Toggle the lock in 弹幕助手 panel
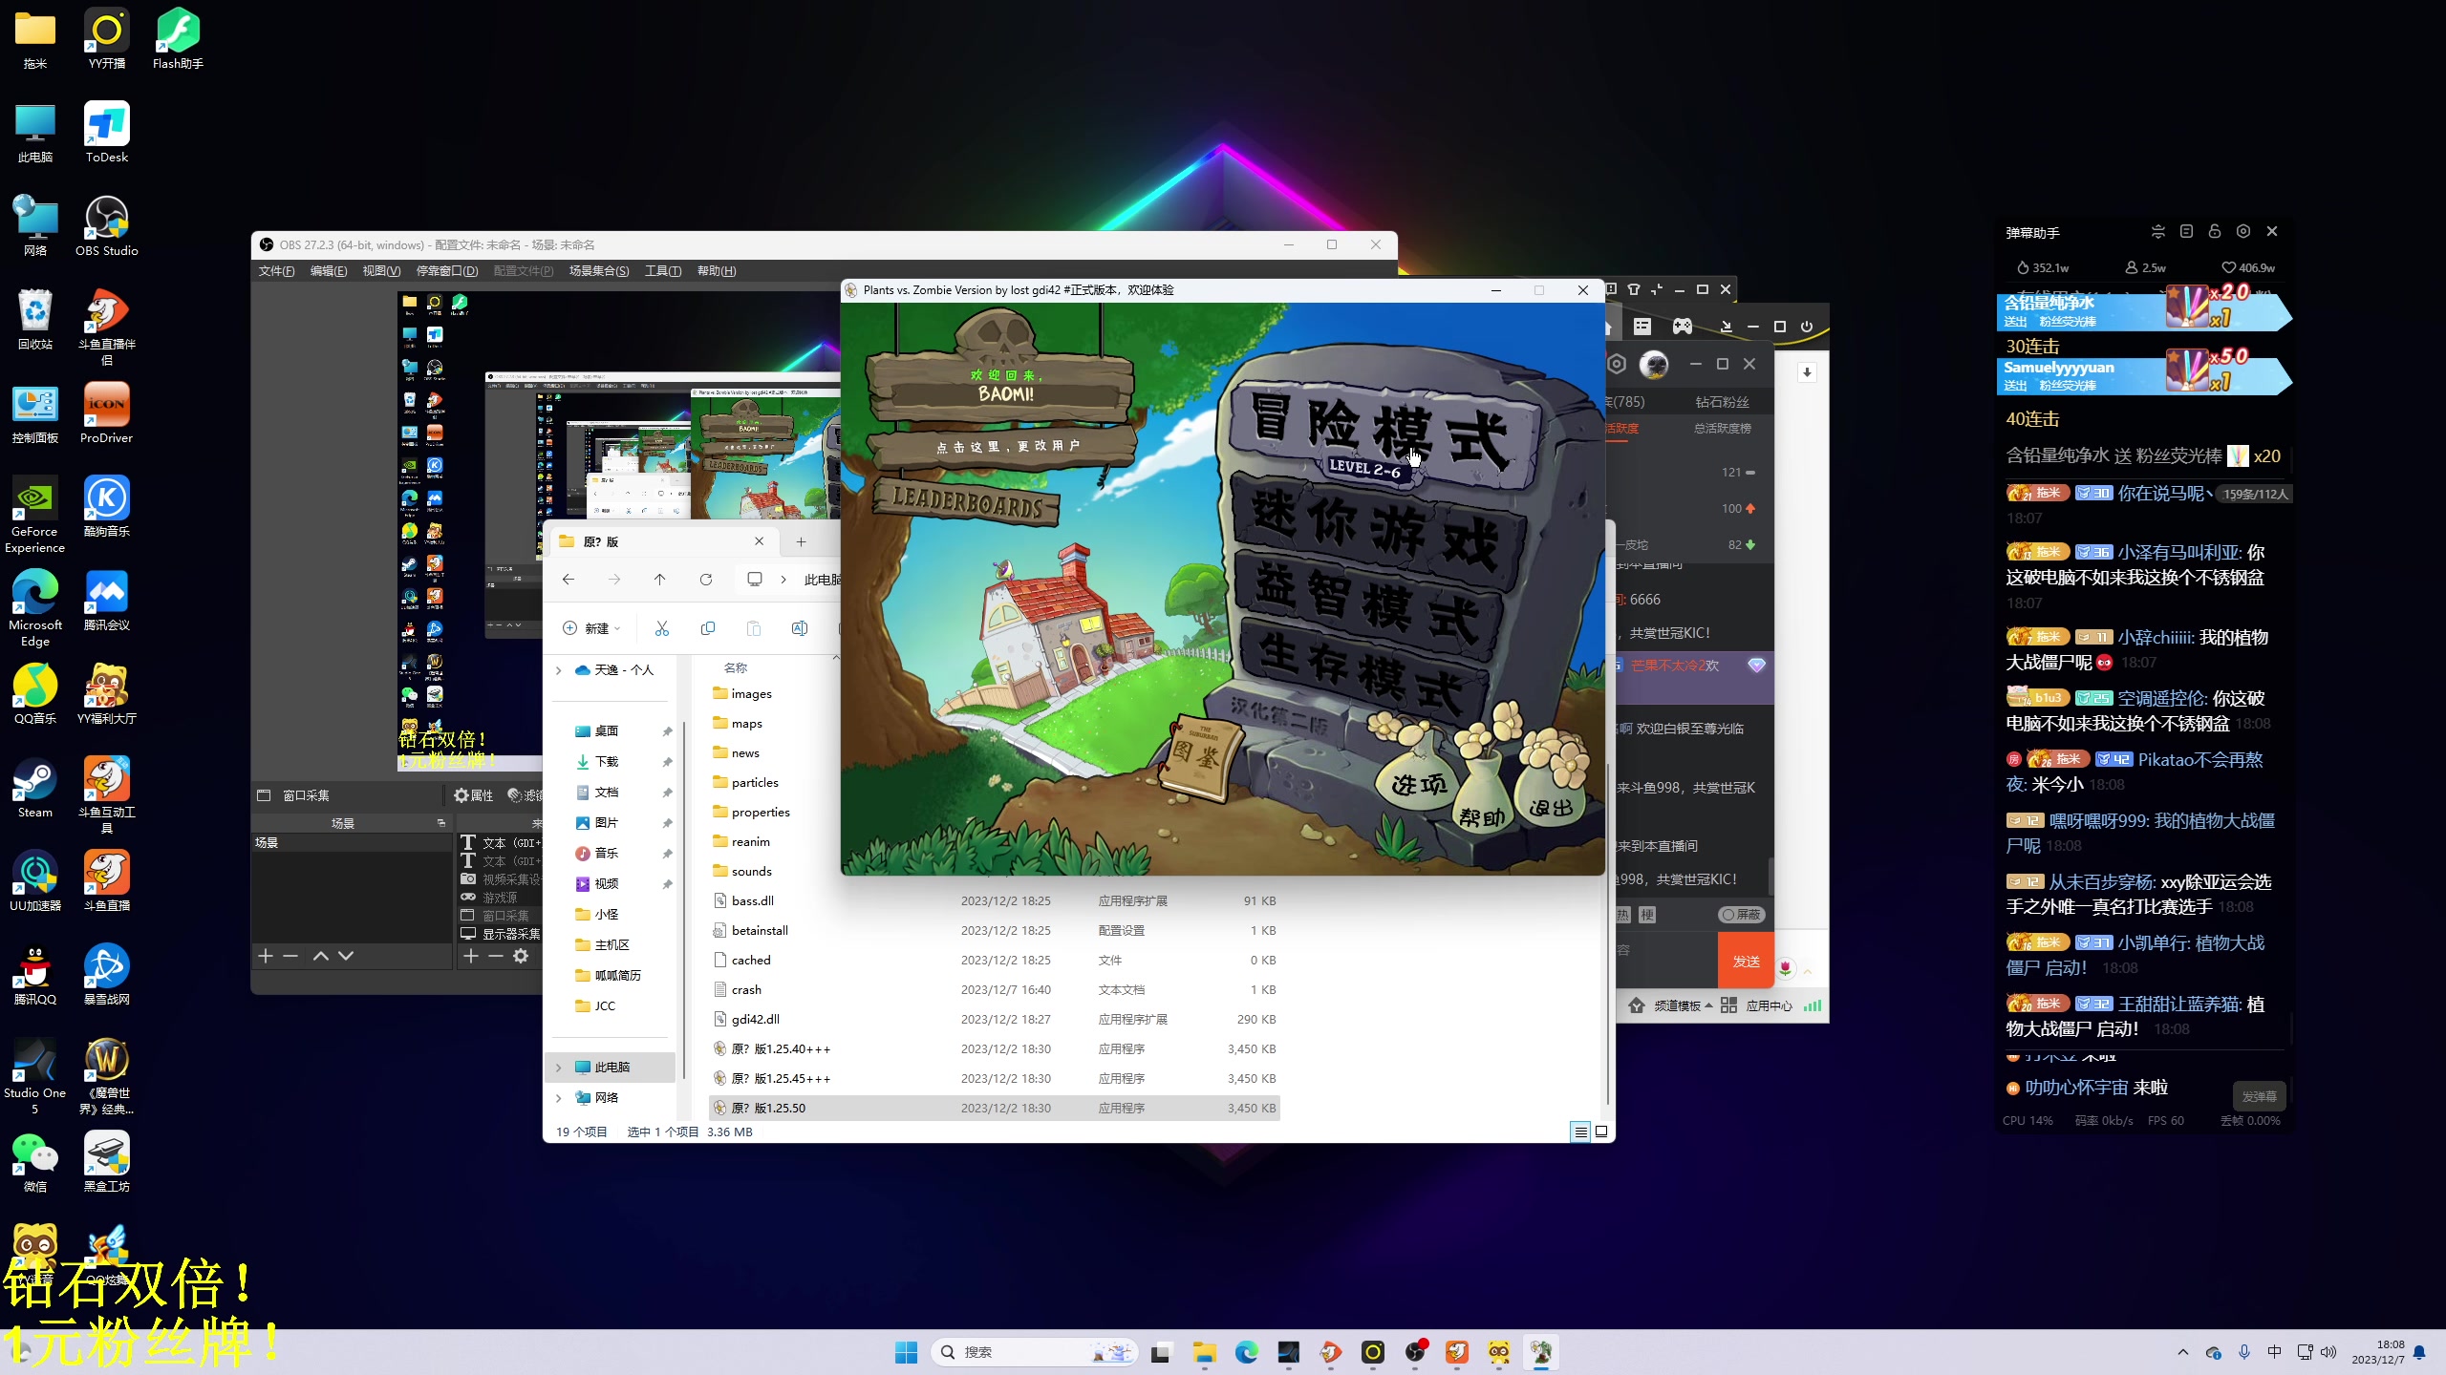Viewport: 2446px width, 1375px height. click(2215, 232)
